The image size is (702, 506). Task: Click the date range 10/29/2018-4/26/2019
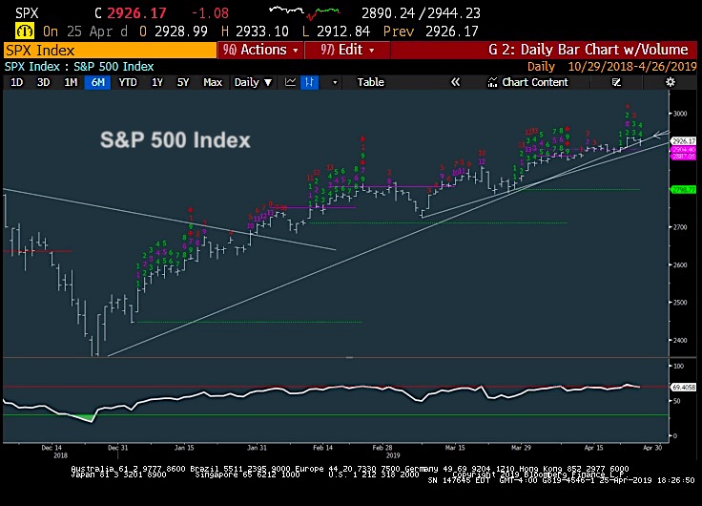coord(632,67)
